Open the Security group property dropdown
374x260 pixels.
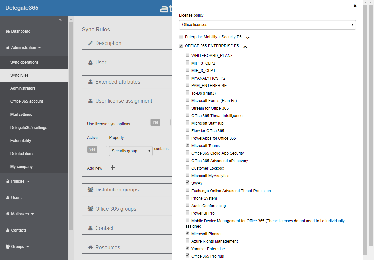click(x=131, y=151)
